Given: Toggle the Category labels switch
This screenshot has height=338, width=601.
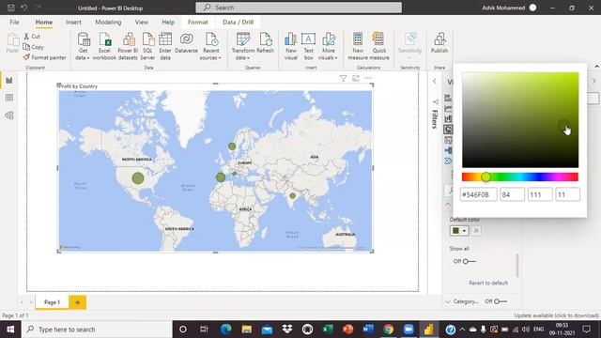Looking at the screenshot, I should coord(500,301).
